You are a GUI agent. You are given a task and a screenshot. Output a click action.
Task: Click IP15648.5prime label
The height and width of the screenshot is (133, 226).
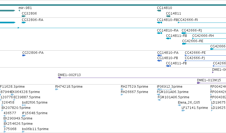tap(35, 113)
